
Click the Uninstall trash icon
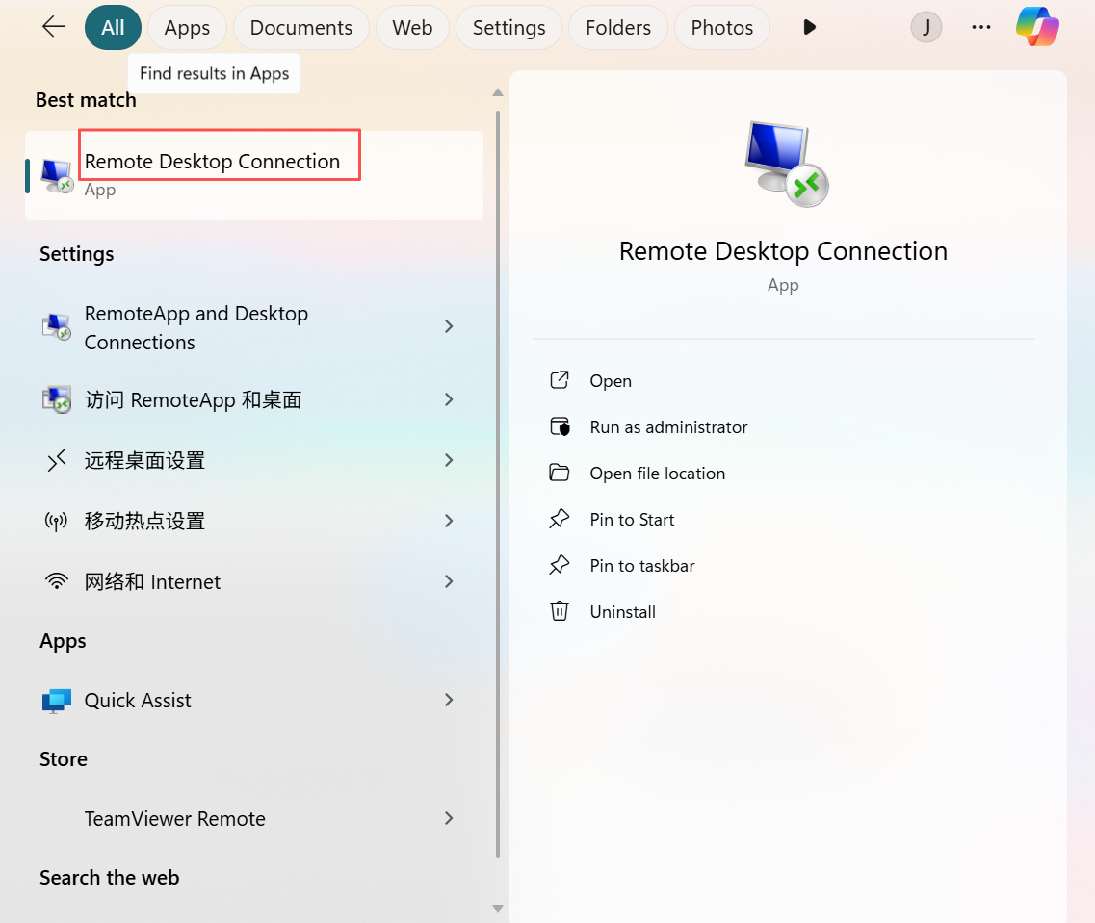coord(560,611)
